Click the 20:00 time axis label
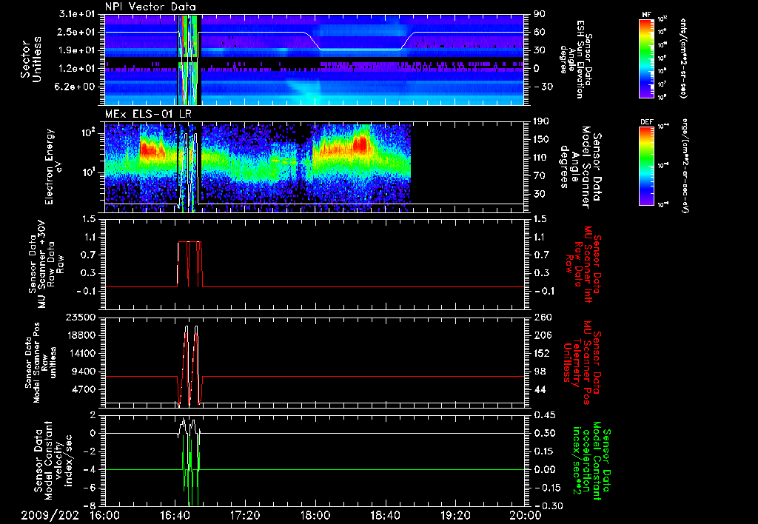Image resolution: width=758 pixels, height=524 pixels. click(526, 515)
